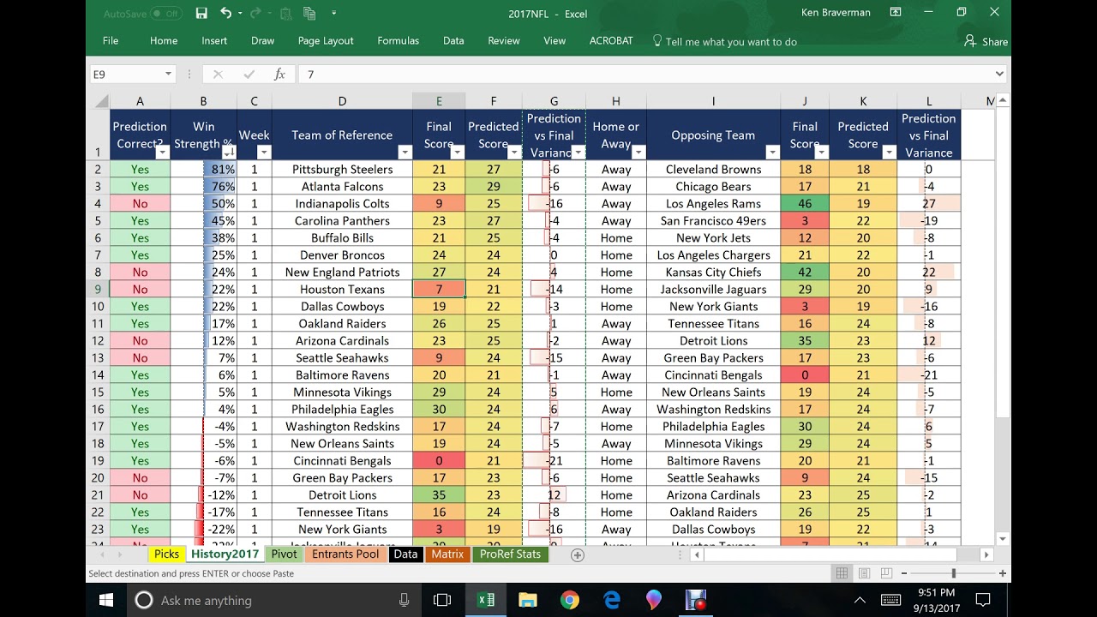Open the Win Strength % sort filter dropdown

pos(230,153)
